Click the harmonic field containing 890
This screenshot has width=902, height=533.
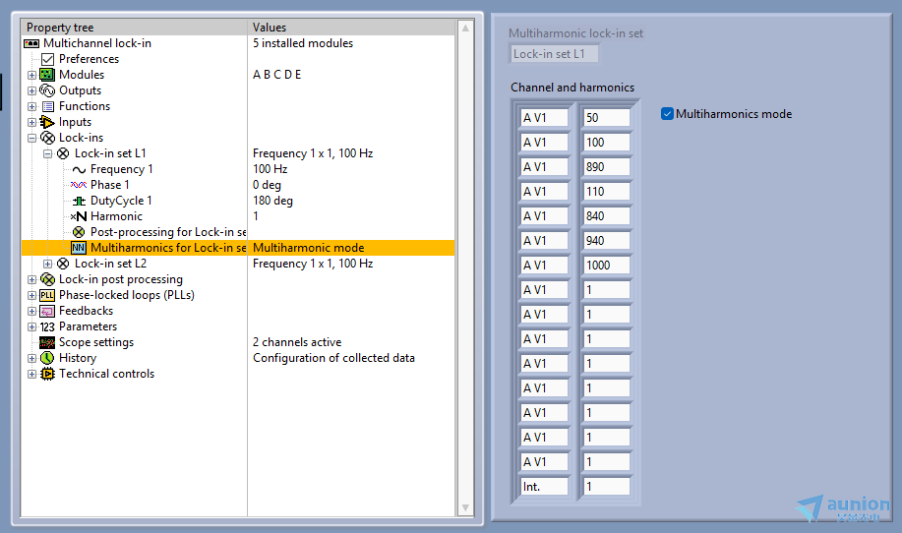605,167
